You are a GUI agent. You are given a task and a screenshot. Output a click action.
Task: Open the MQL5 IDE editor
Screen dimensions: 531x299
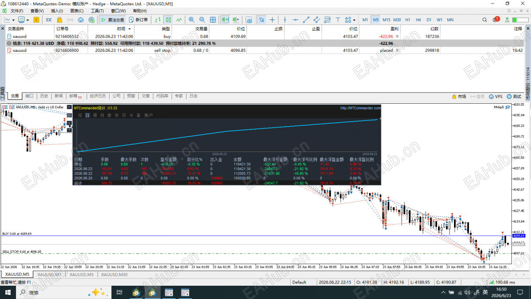click(x=49, y=19)
